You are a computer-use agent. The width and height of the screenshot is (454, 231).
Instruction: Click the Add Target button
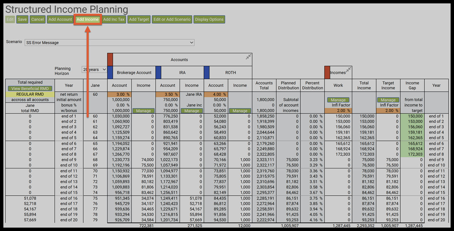(x=139, y=19)
